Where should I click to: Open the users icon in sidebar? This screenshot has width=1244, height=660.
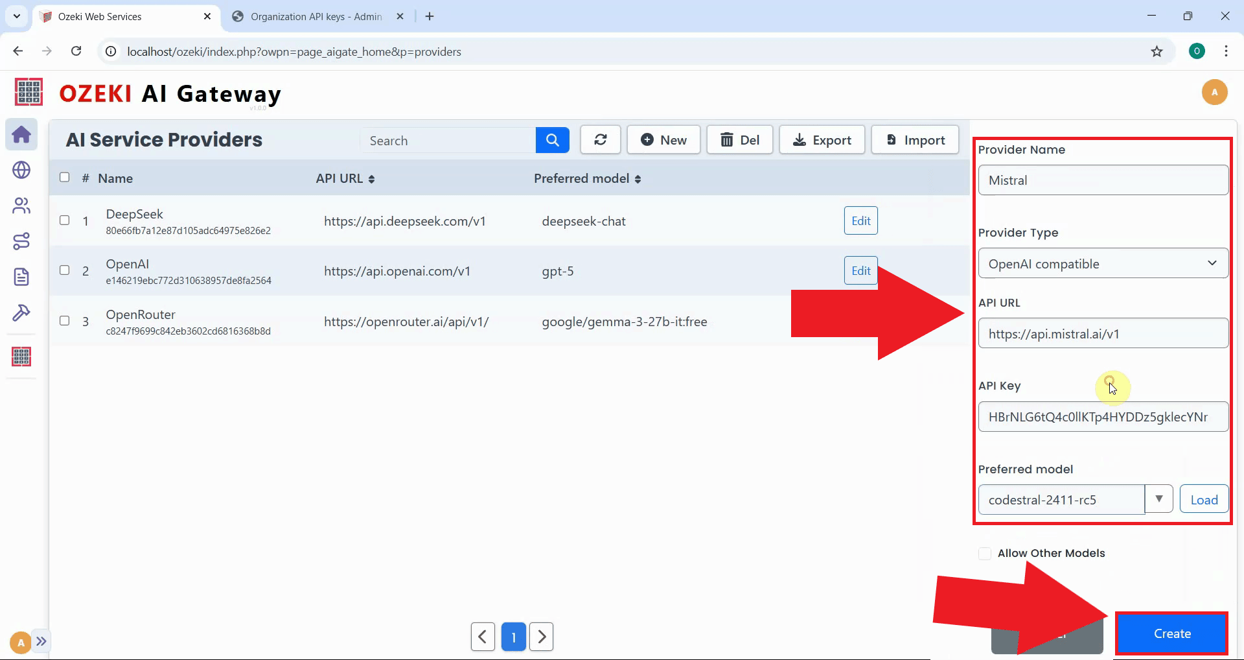[x=21, y=206]
